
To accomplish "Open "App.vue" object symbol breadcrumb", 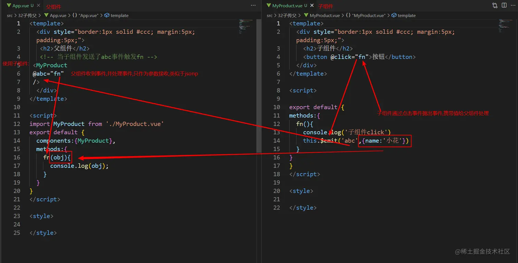I will point(85,15).
